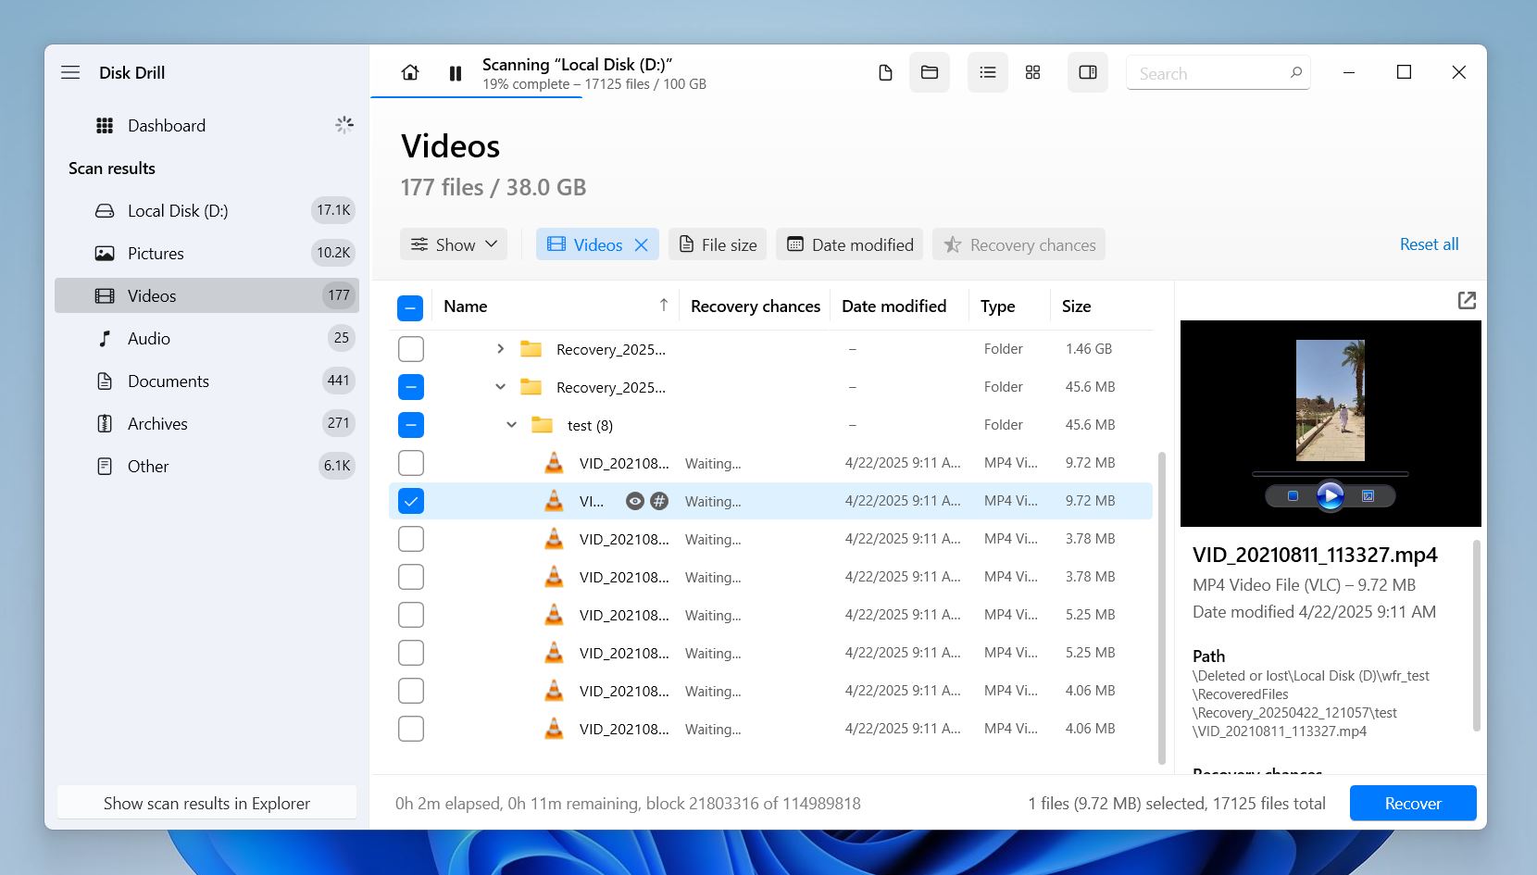Check the last 4.06 MB video file
Screen dimensions: 1537x875
(x=410, y=729)
